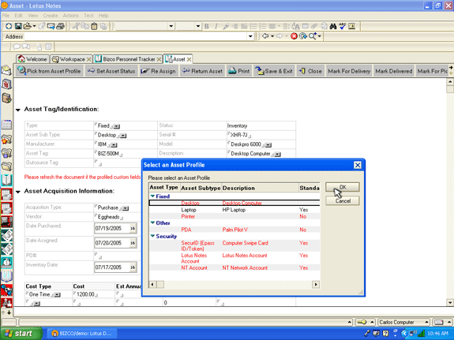Switch to the Welcome tab
Image resolution: width=454 pixels, height=340 pixels.
[x=33, y=59]
